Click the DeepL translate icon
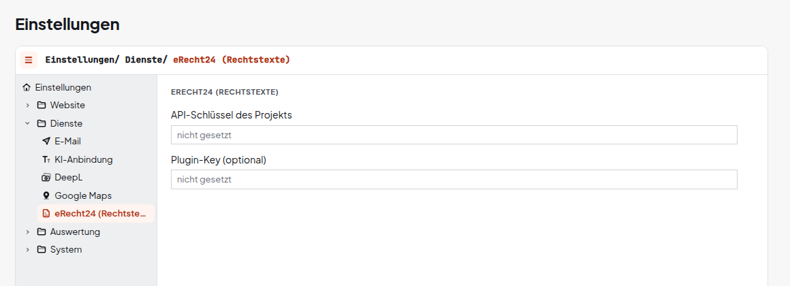Screen dimensions: 790x286 (46, 177)
